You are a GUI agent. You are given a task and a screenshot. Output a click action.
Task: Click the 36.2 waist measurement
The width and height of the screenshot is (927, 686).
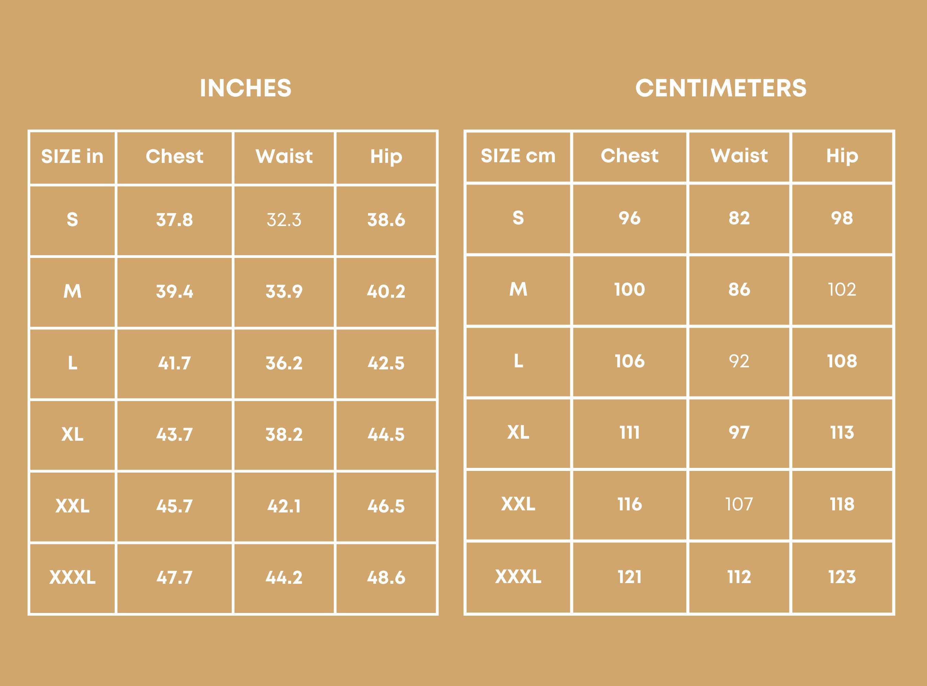click(284, 363)
